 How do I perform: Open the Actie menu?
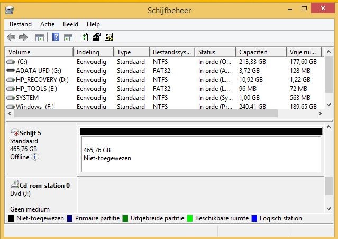click(x=47, y=24)
